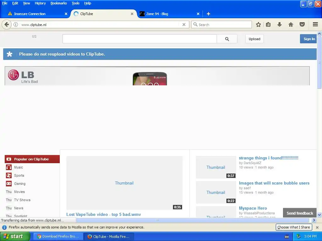This screenshot has width=322, height=241.
Task: Open the News category link
Action: tap(19, 208)
